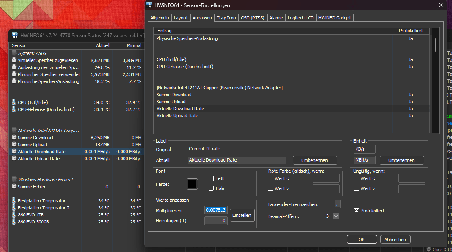Click thermometer icon of Festplatten-Temperatur 2 sensor

14,207
